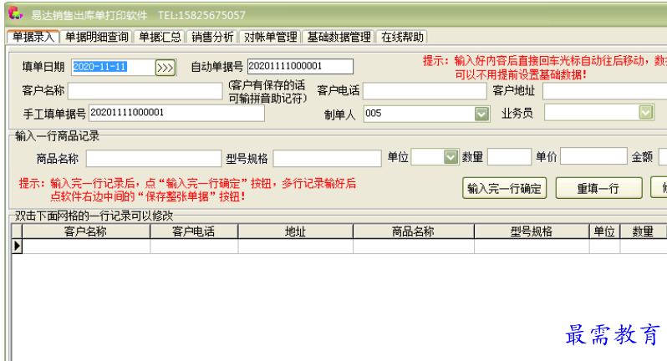This screenshot has width=667, height=361.
Task: Expand the 业务员 dropdown arrow
Action: 645,112
